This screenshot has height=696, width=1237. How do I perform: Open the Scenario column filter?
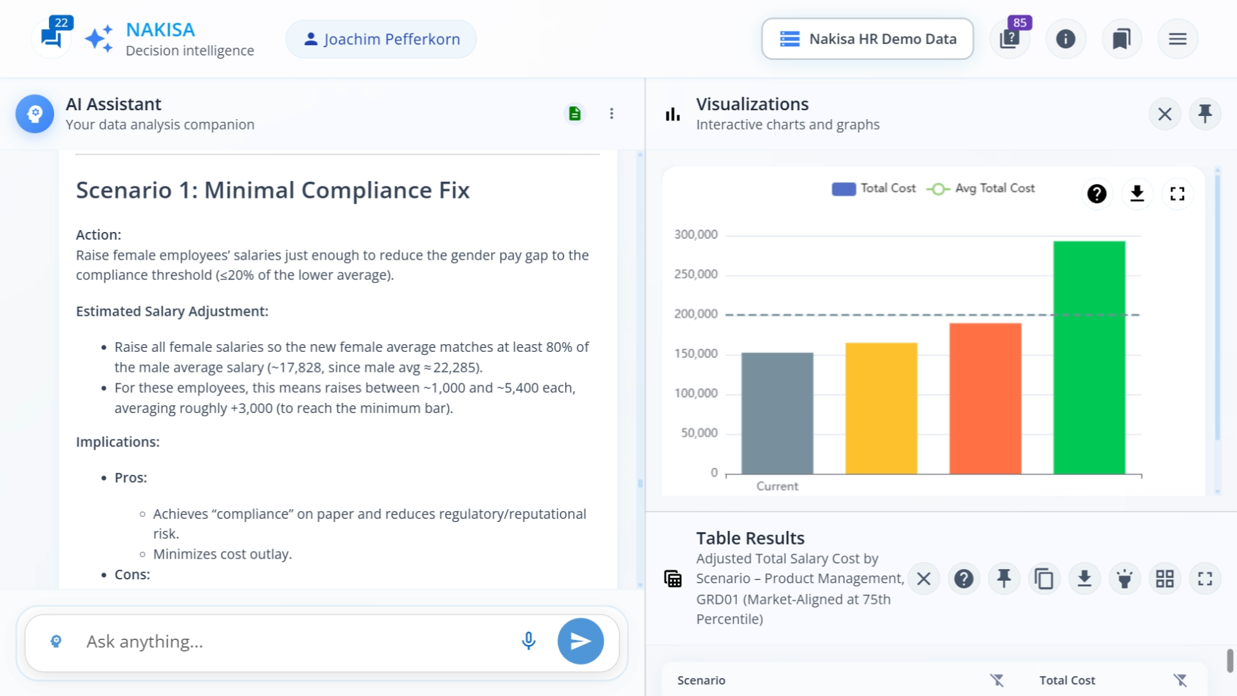point(997,680)
